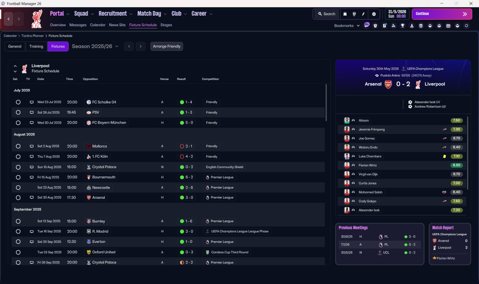Go to next season with the right chevron

tap(140, 46)
